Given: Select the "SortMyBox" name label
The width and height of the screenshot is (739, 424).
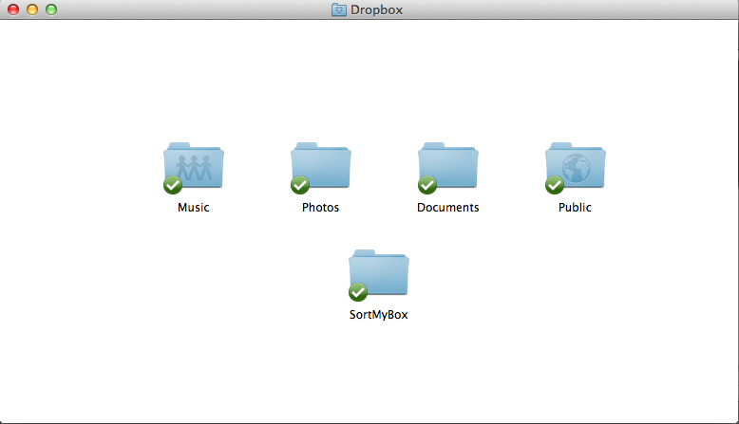Looking at the screenshot, I should (378, 315).
